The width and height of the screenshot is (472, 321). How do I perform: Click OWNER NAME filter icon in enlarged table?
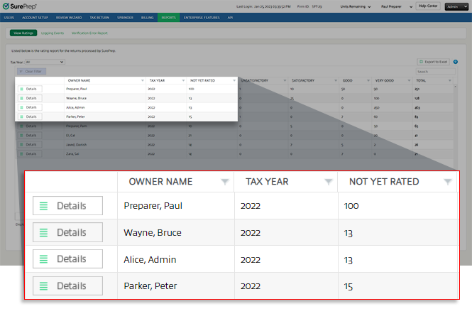pyautogui.click(x=225, y=182)
